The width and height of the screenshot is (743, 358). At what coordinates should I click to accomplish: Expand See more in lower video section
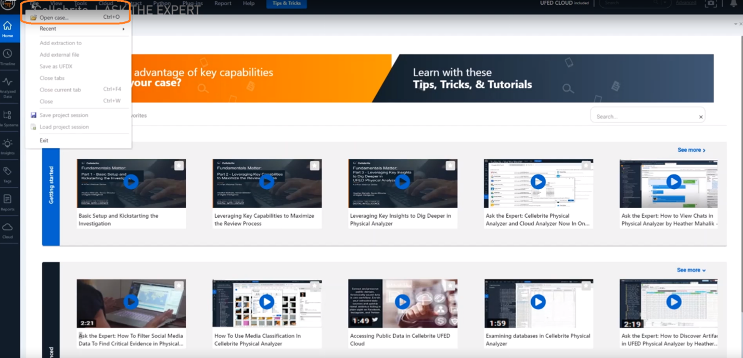691,270
